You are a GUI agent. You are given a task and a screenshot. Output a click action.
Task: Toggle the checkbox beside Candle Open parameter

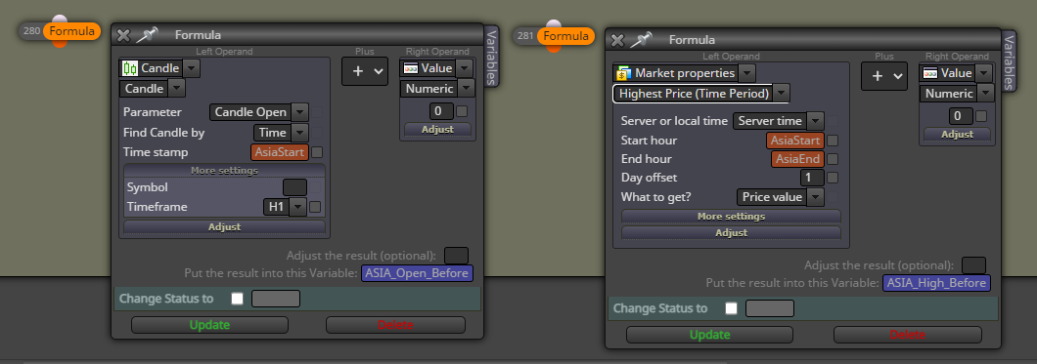pyautogui.click(x=317, y=113)
